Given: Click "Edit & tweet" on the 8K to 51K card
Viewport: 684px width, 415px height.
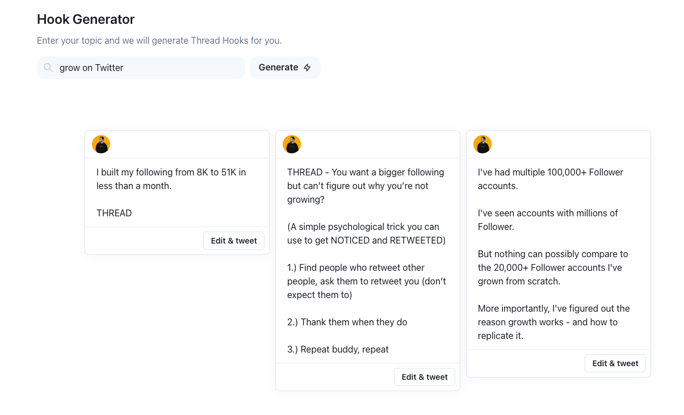Looking at the screenshot, I should 233,241.
